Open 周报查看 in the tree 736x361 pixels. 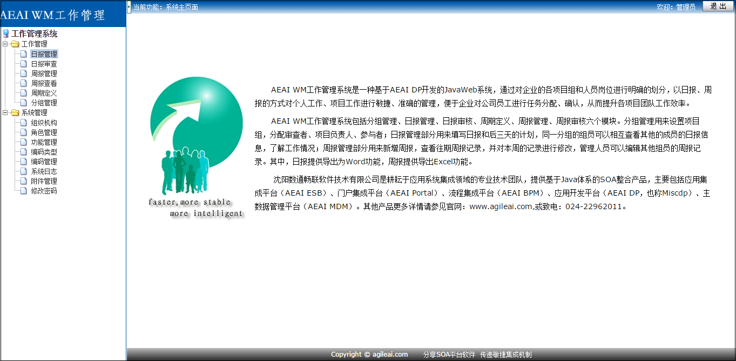click(44, 83)
